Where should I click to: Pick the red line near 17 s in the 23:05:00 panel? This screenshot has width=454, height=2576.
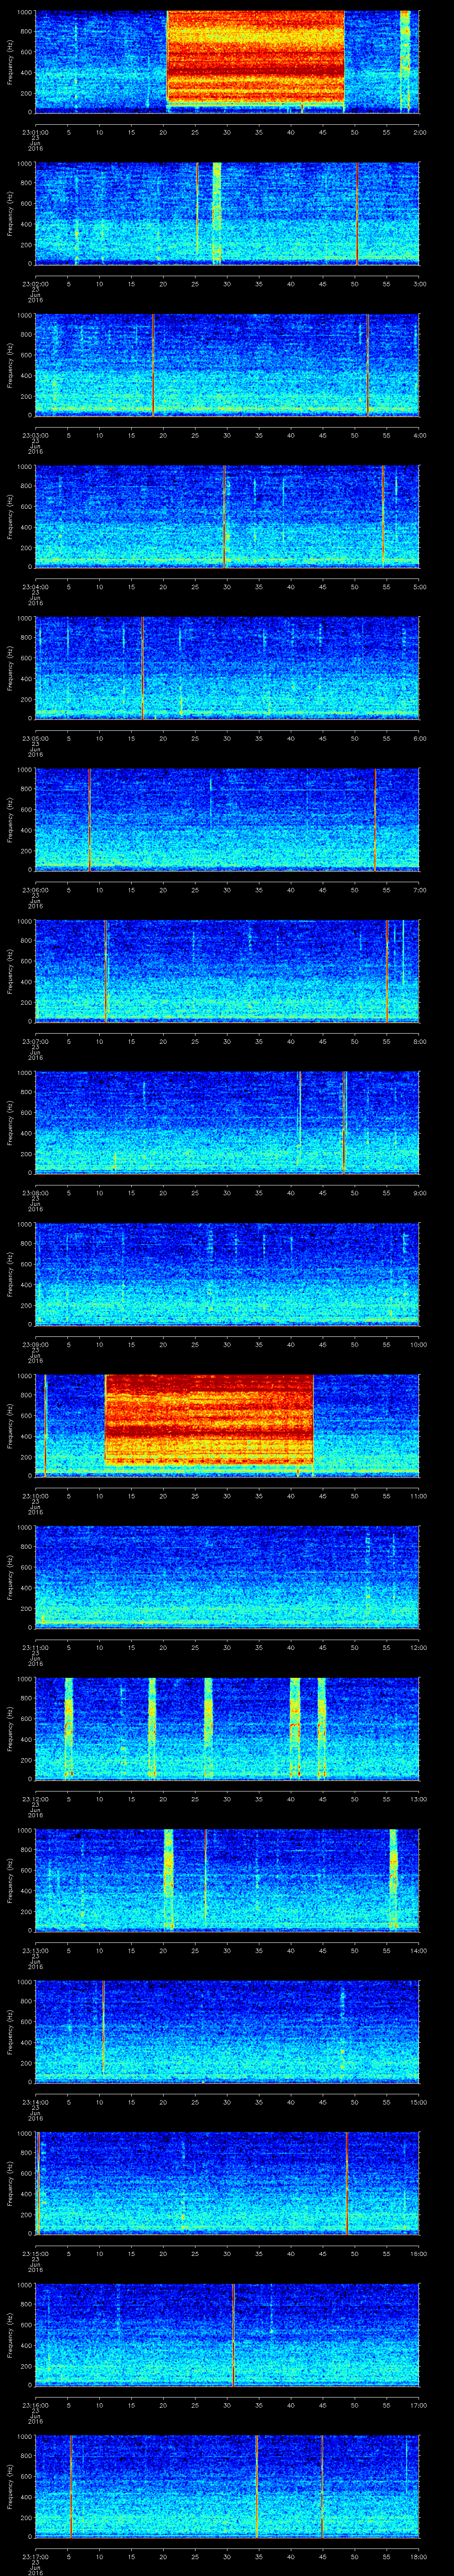coord(143,668)
